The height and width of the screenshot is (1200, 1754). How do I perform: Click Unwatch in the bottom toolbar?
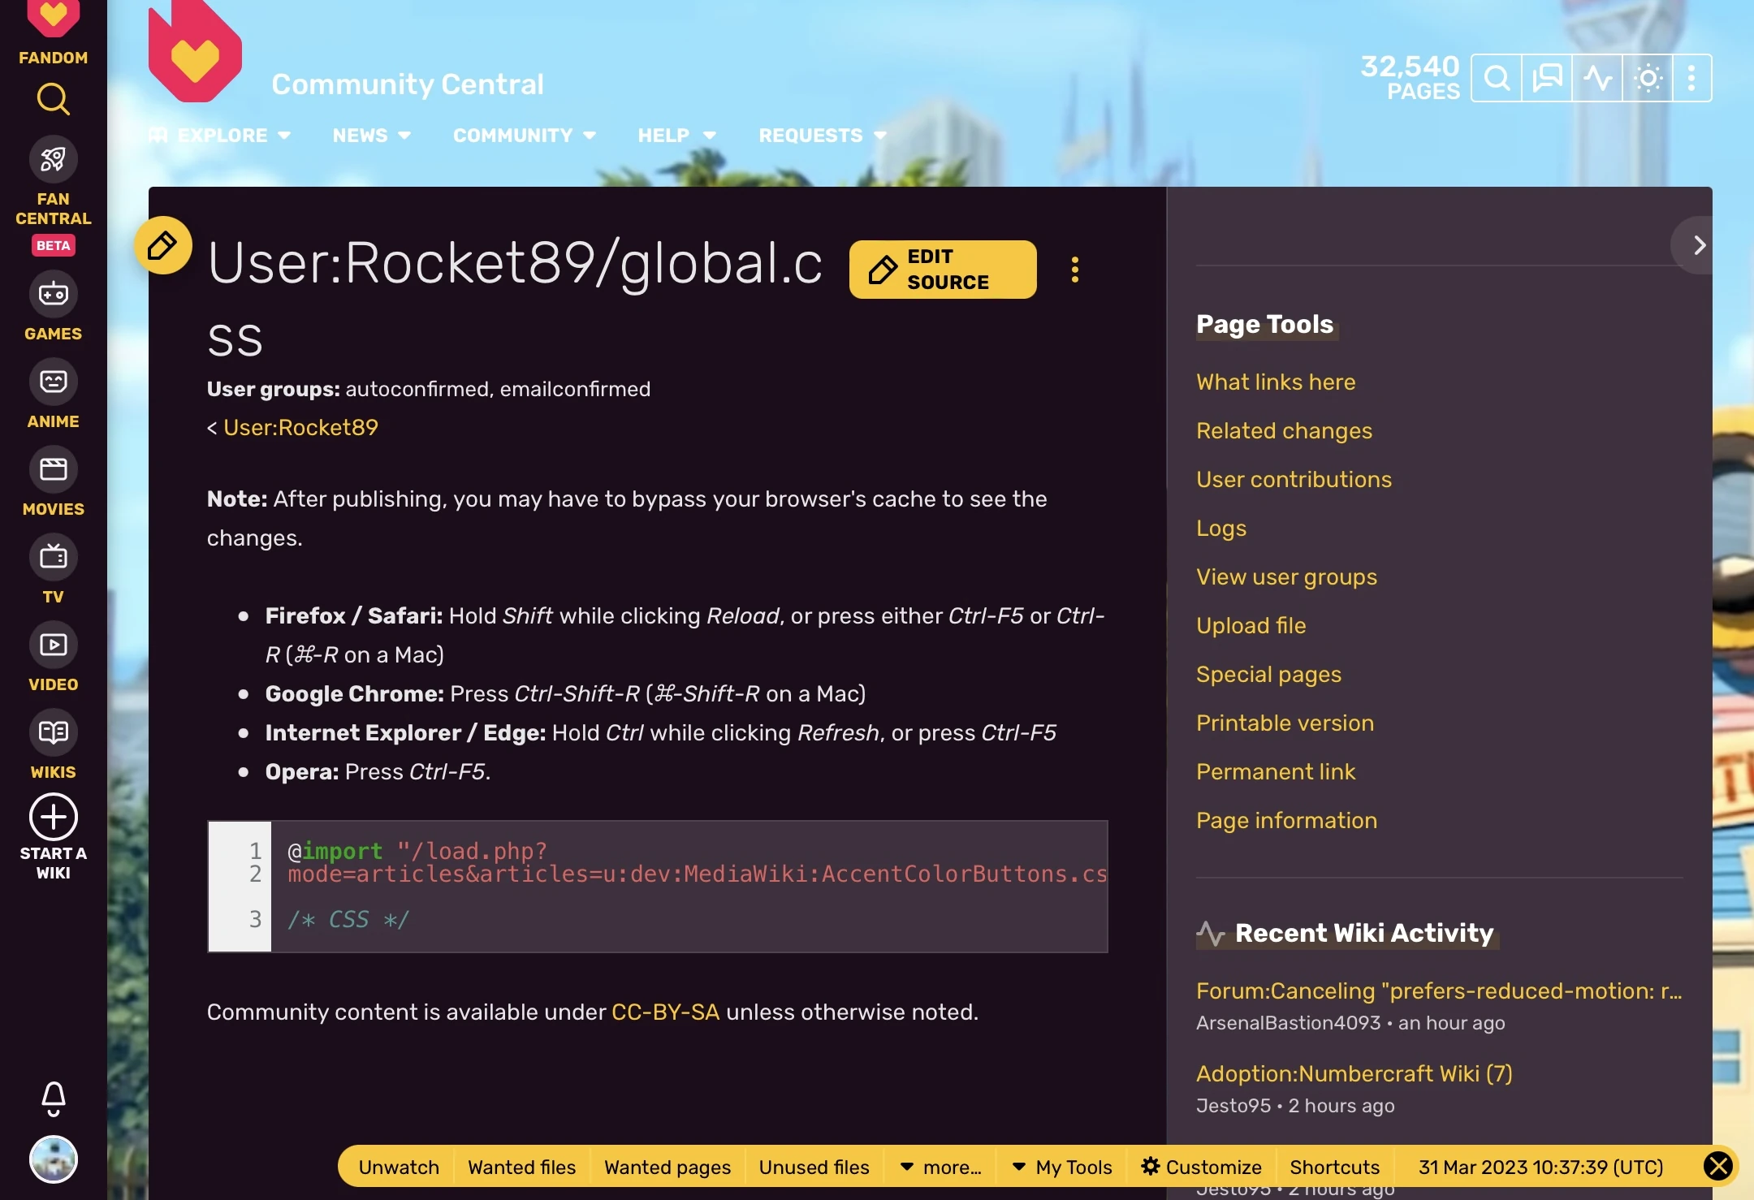(x=397, y=1167)
